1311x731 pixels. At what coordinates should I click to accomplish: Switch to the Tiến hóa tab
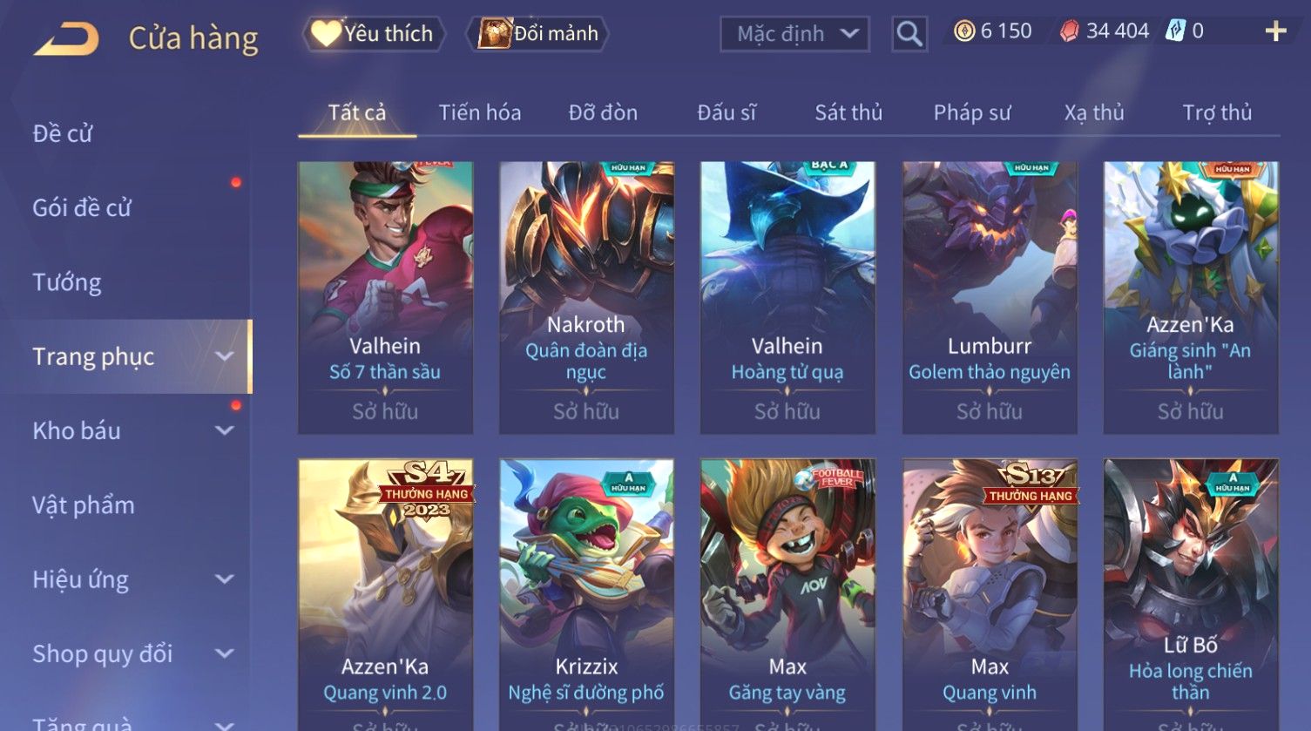(480, 112)
